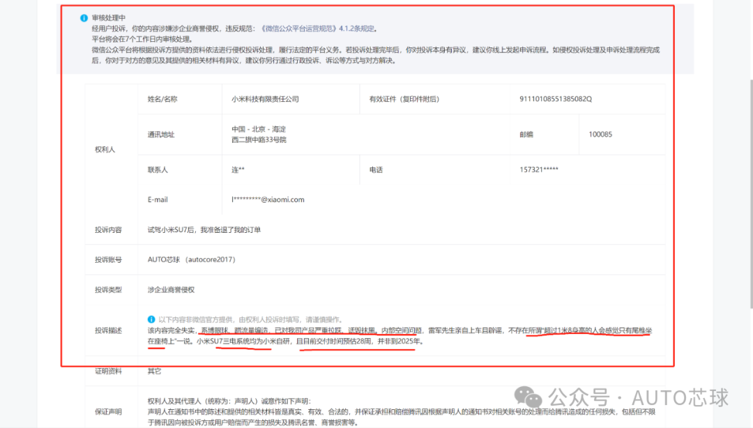Image resolution: width=753 pixels, height=428 pixels.
Task: Click the 邮编 label
Action: click(526, 135)
